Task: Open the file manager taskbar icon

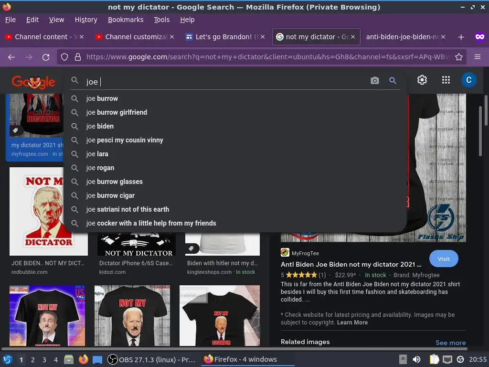Action: coord(69,359)
